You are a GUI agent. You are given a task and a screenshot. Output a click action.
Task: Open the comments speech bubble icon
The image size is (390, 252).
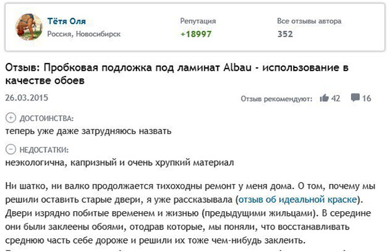coord(355,98)
